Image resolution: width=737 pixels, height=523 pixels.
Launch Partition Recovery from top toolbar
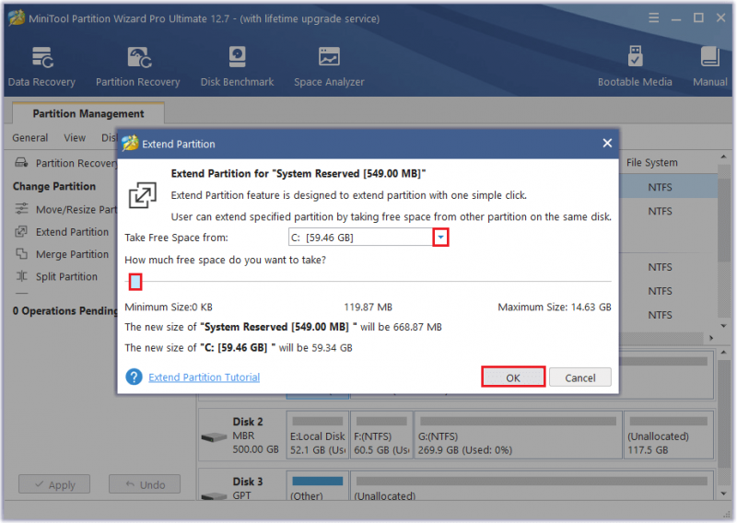point(137,66)
